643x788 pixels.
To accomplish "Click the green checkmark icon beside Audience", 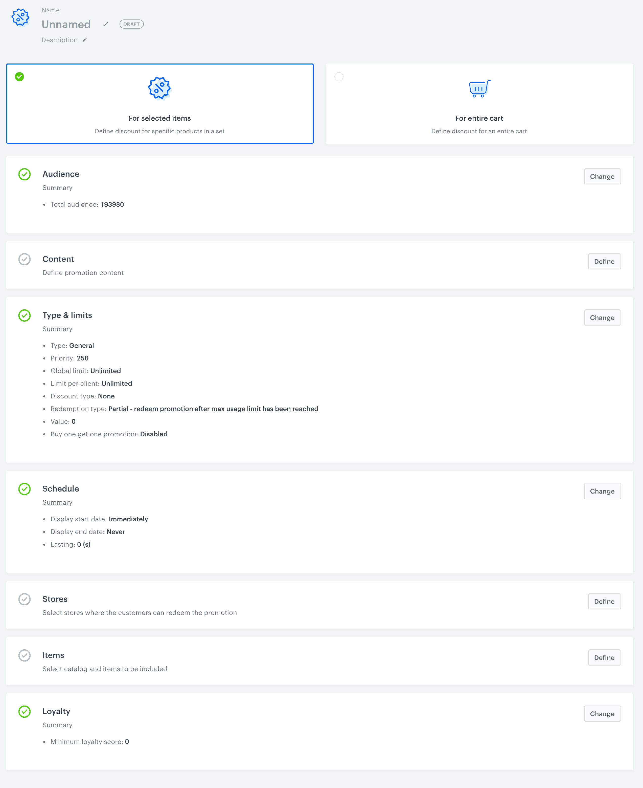I will click(25, 174).
